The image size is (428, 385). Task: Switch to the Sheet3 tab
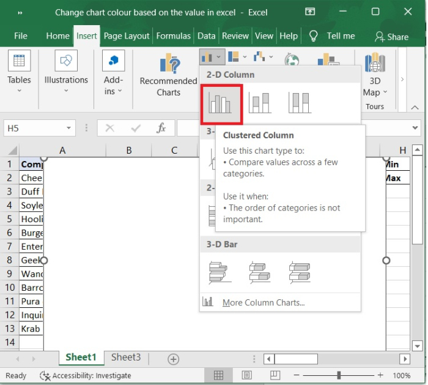[125, 357]
